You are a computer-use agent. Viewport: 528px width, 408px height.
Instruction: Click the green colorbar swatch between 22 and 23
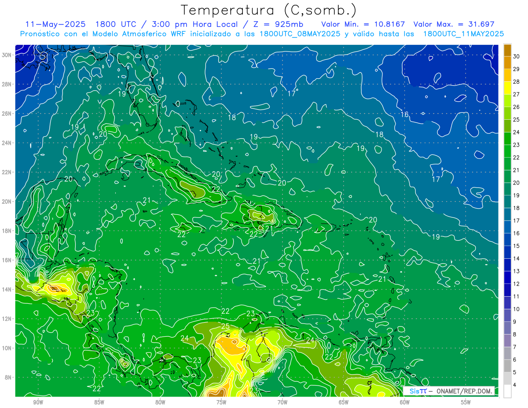508,151
